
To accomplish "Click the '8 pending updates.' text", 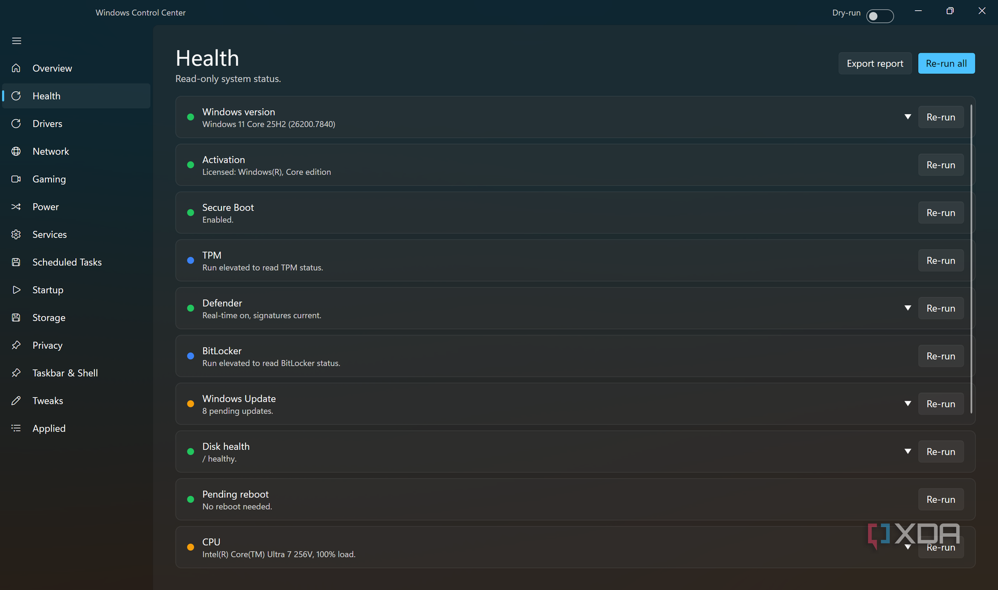I will (238, 411).
